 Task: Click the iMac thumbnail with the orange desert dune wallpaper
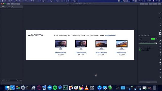point(101,45)
